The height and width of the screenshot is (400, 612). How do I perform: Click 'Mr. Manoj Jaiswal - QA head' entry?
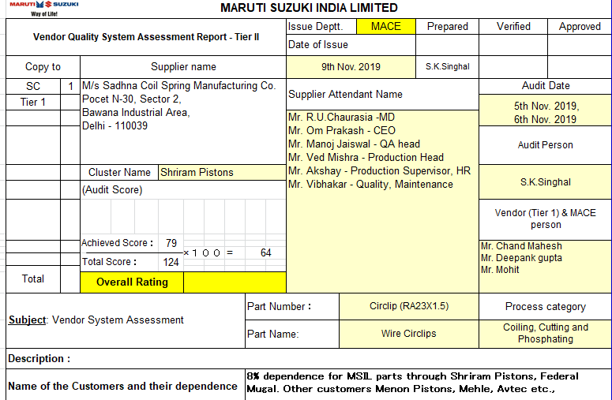click(354, 144)
